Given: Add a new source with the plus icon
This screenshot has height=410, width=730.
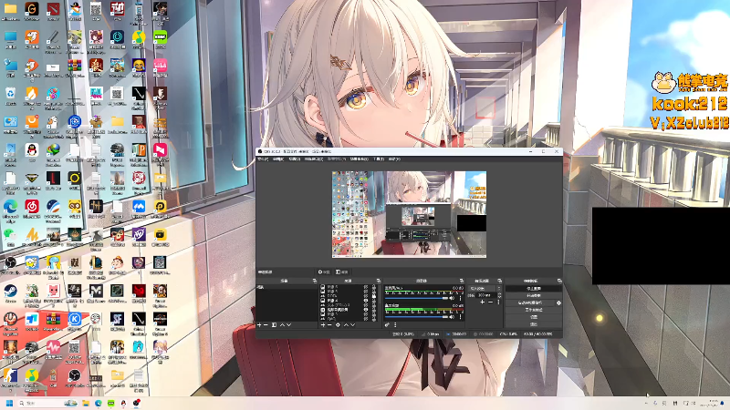Looking at the screenshot, I should (x=323, y=325).
